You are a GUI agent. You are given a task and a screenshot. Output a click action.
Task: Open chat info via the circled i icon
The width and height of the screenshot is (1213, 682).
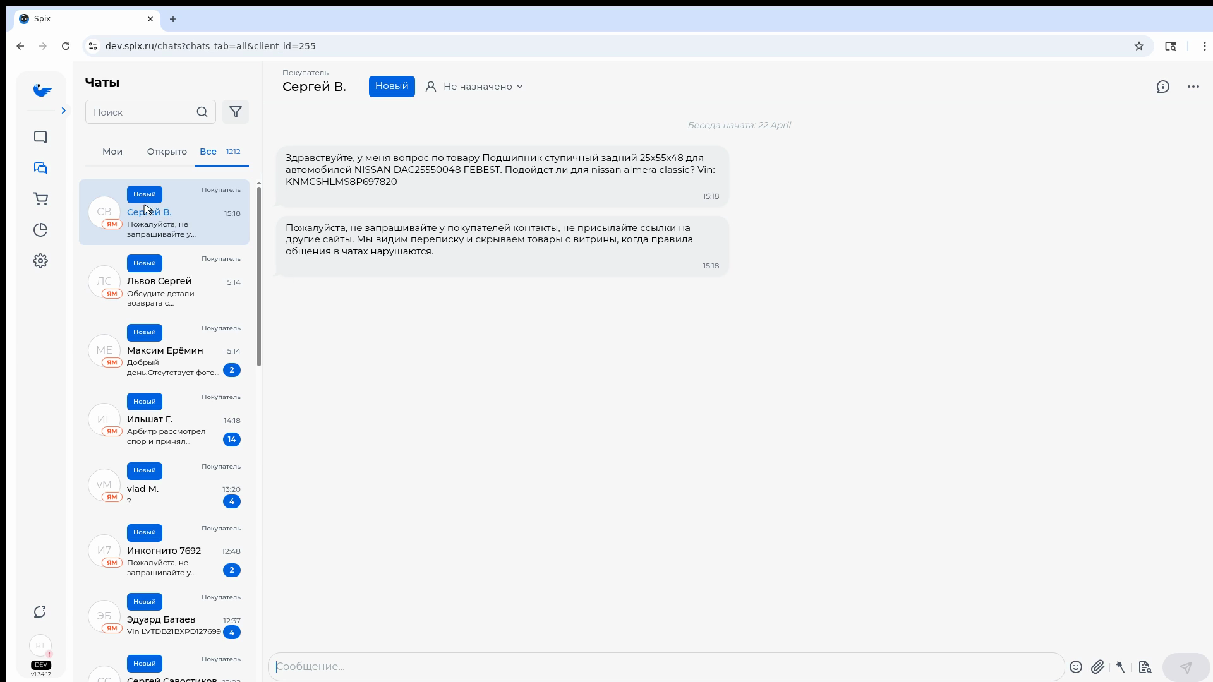[1163, 87]
